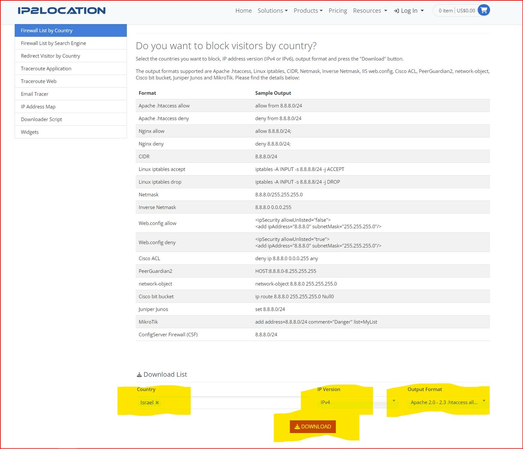523x449 pixels.
Task: Open Downloader Script page
Action: click(71, 119)
